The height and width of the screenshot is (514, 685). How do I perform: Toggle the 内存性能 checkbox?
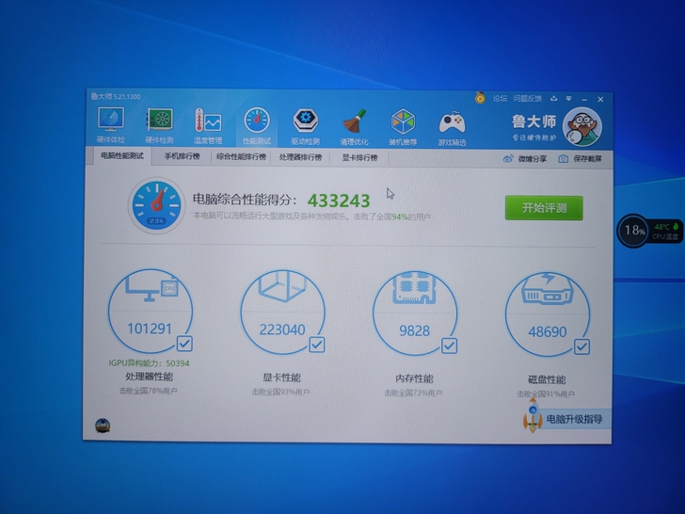click(x=449, y=345)
